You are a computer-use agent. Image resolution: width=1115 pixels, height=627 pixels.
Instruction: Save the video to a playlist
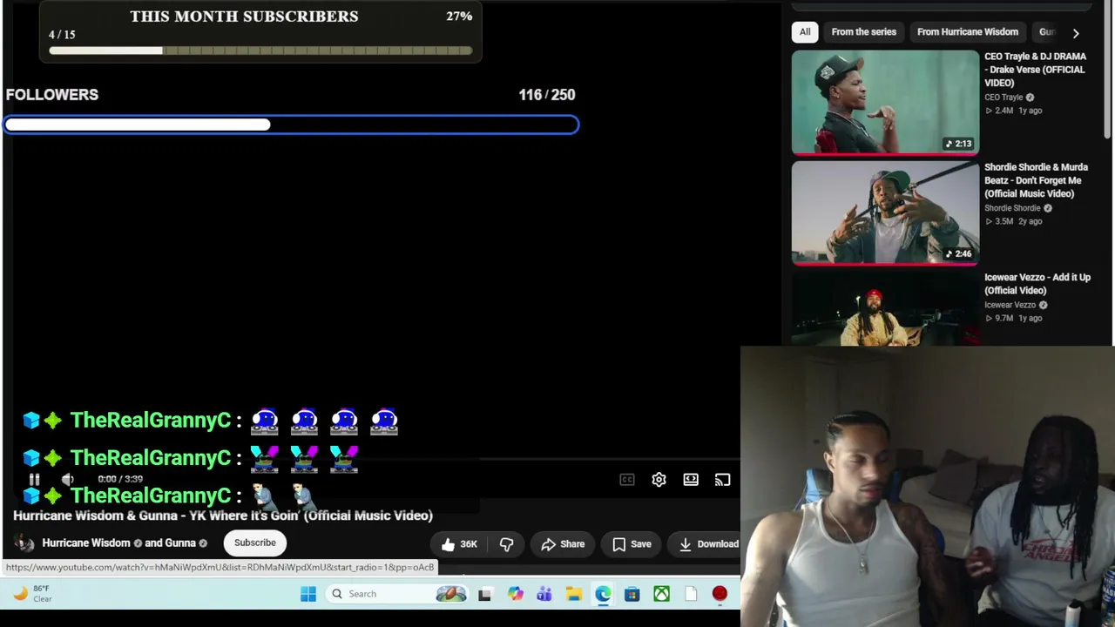632,544
